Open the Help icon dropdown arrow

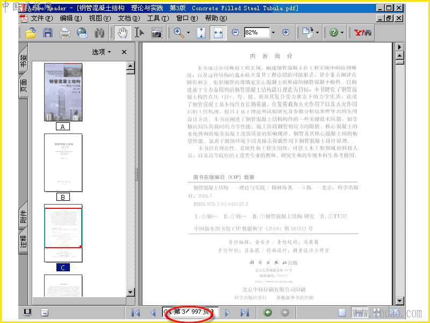click(x=342, y=33)
